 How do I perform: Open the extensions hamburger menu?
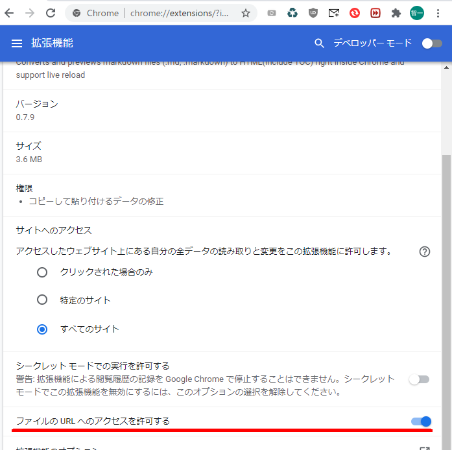click(17, 43)
